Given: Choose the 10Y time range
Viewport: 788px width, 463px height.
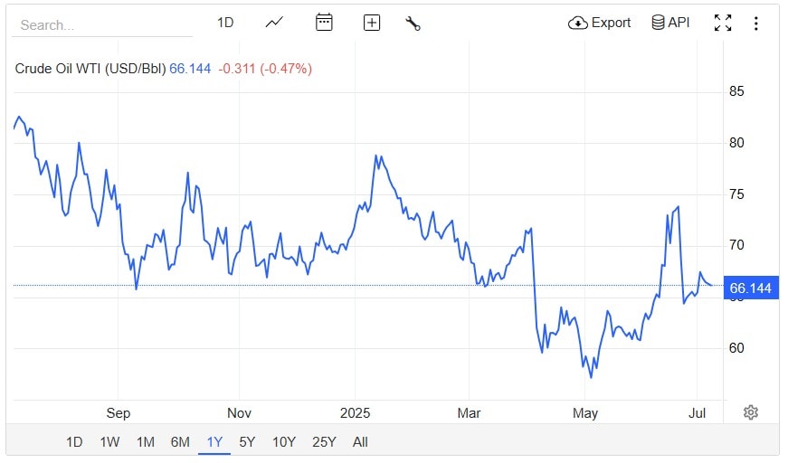Looking at the screenshot, I should pos(284,442).
